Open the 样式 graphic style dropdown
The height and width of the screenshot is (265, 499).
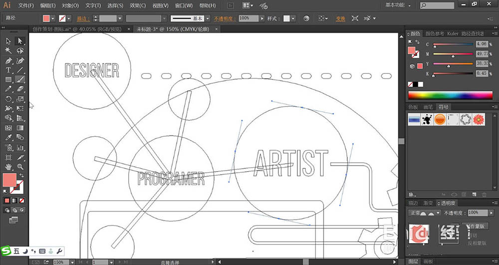(x=293, y=18)
